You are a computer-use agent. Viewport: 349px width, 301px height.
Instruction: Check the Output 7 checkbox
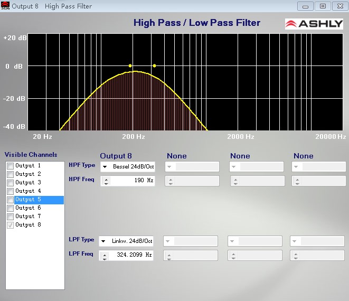pyautogui.click(x=10, y=217)
